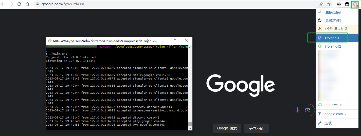Click the 'www.google.com:443' log line
This screenshot has width=361, height=136.
[105, 125]
